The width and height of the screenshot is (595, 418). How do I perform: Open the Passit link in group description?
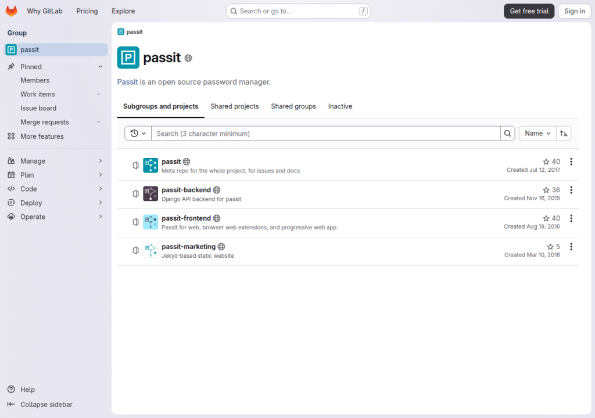(127, 82)
